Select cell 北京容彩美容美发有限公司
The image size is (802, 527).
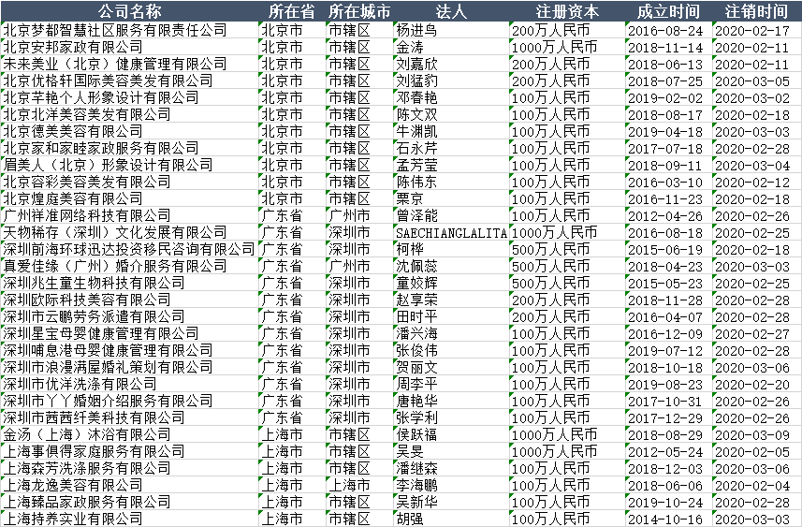(x=129, y=182)
